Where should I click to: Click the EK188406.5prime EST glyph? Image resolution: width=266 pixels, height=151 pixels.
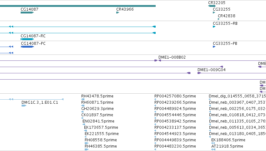pyautogui.click(x=213, y=143)
